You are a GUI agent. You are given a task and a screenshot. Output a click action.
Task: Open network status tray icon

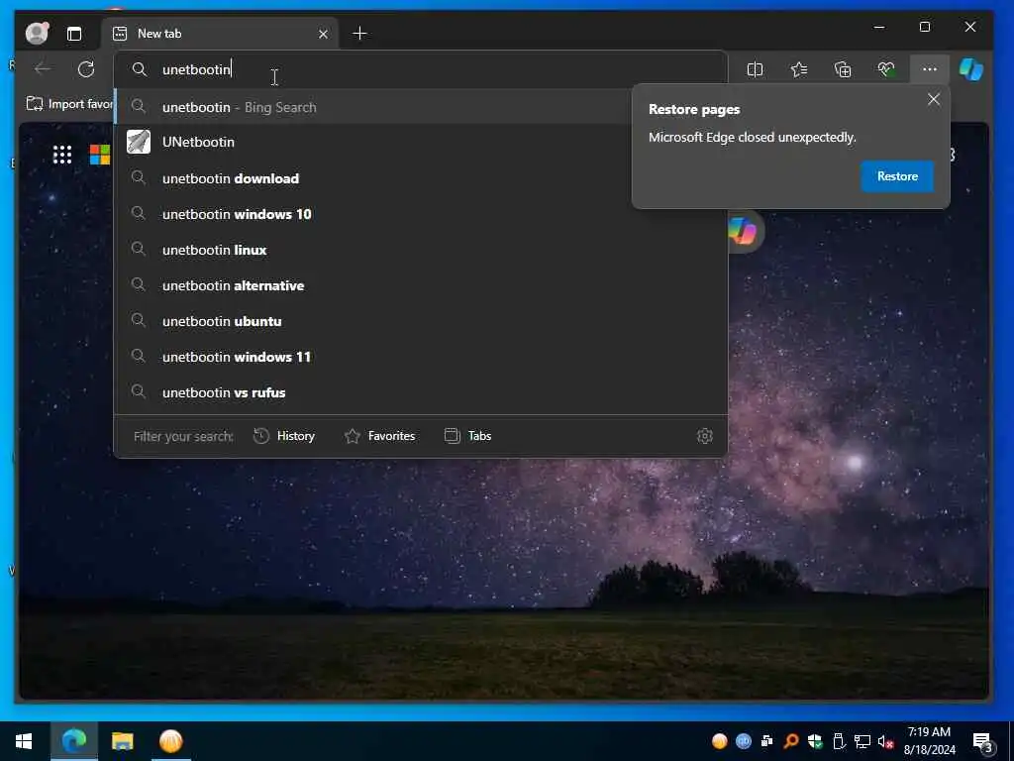click(862, 741)
